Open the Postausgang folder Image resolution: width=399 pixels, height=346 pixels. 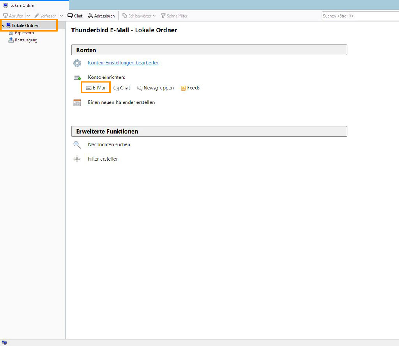click(26, 40)
